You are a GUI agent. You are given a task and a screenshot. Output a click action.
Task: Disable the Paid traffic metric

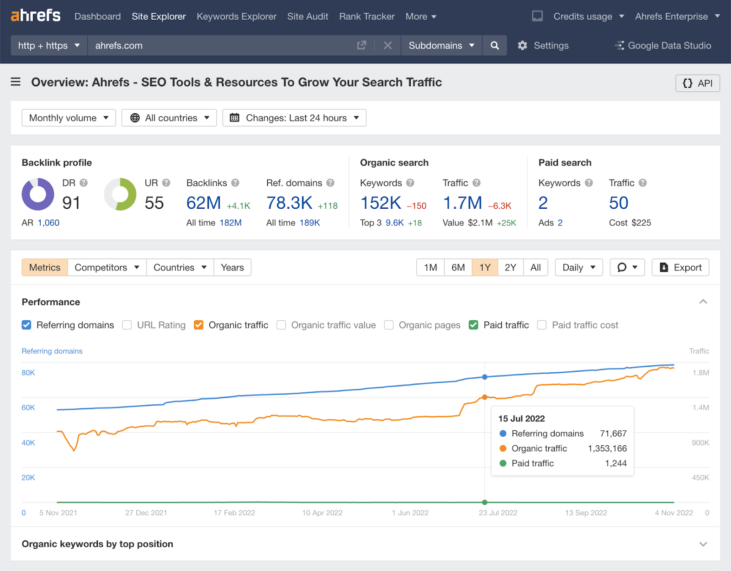(473, 325)
